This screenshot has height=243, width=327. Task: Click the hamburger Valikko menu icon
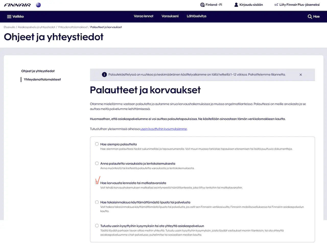[x=9, y=17]
